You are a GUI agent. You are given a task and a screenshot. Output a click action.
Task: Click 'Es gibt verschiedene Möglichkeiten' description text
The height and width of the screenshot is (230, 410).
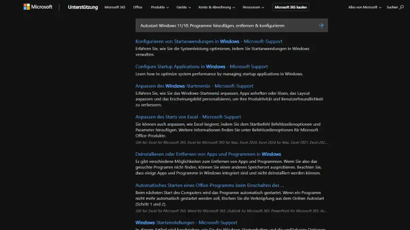click(x=228, y=167)
